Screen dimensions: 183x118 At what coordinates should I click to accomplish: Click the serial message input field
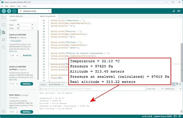pos(93,89)
